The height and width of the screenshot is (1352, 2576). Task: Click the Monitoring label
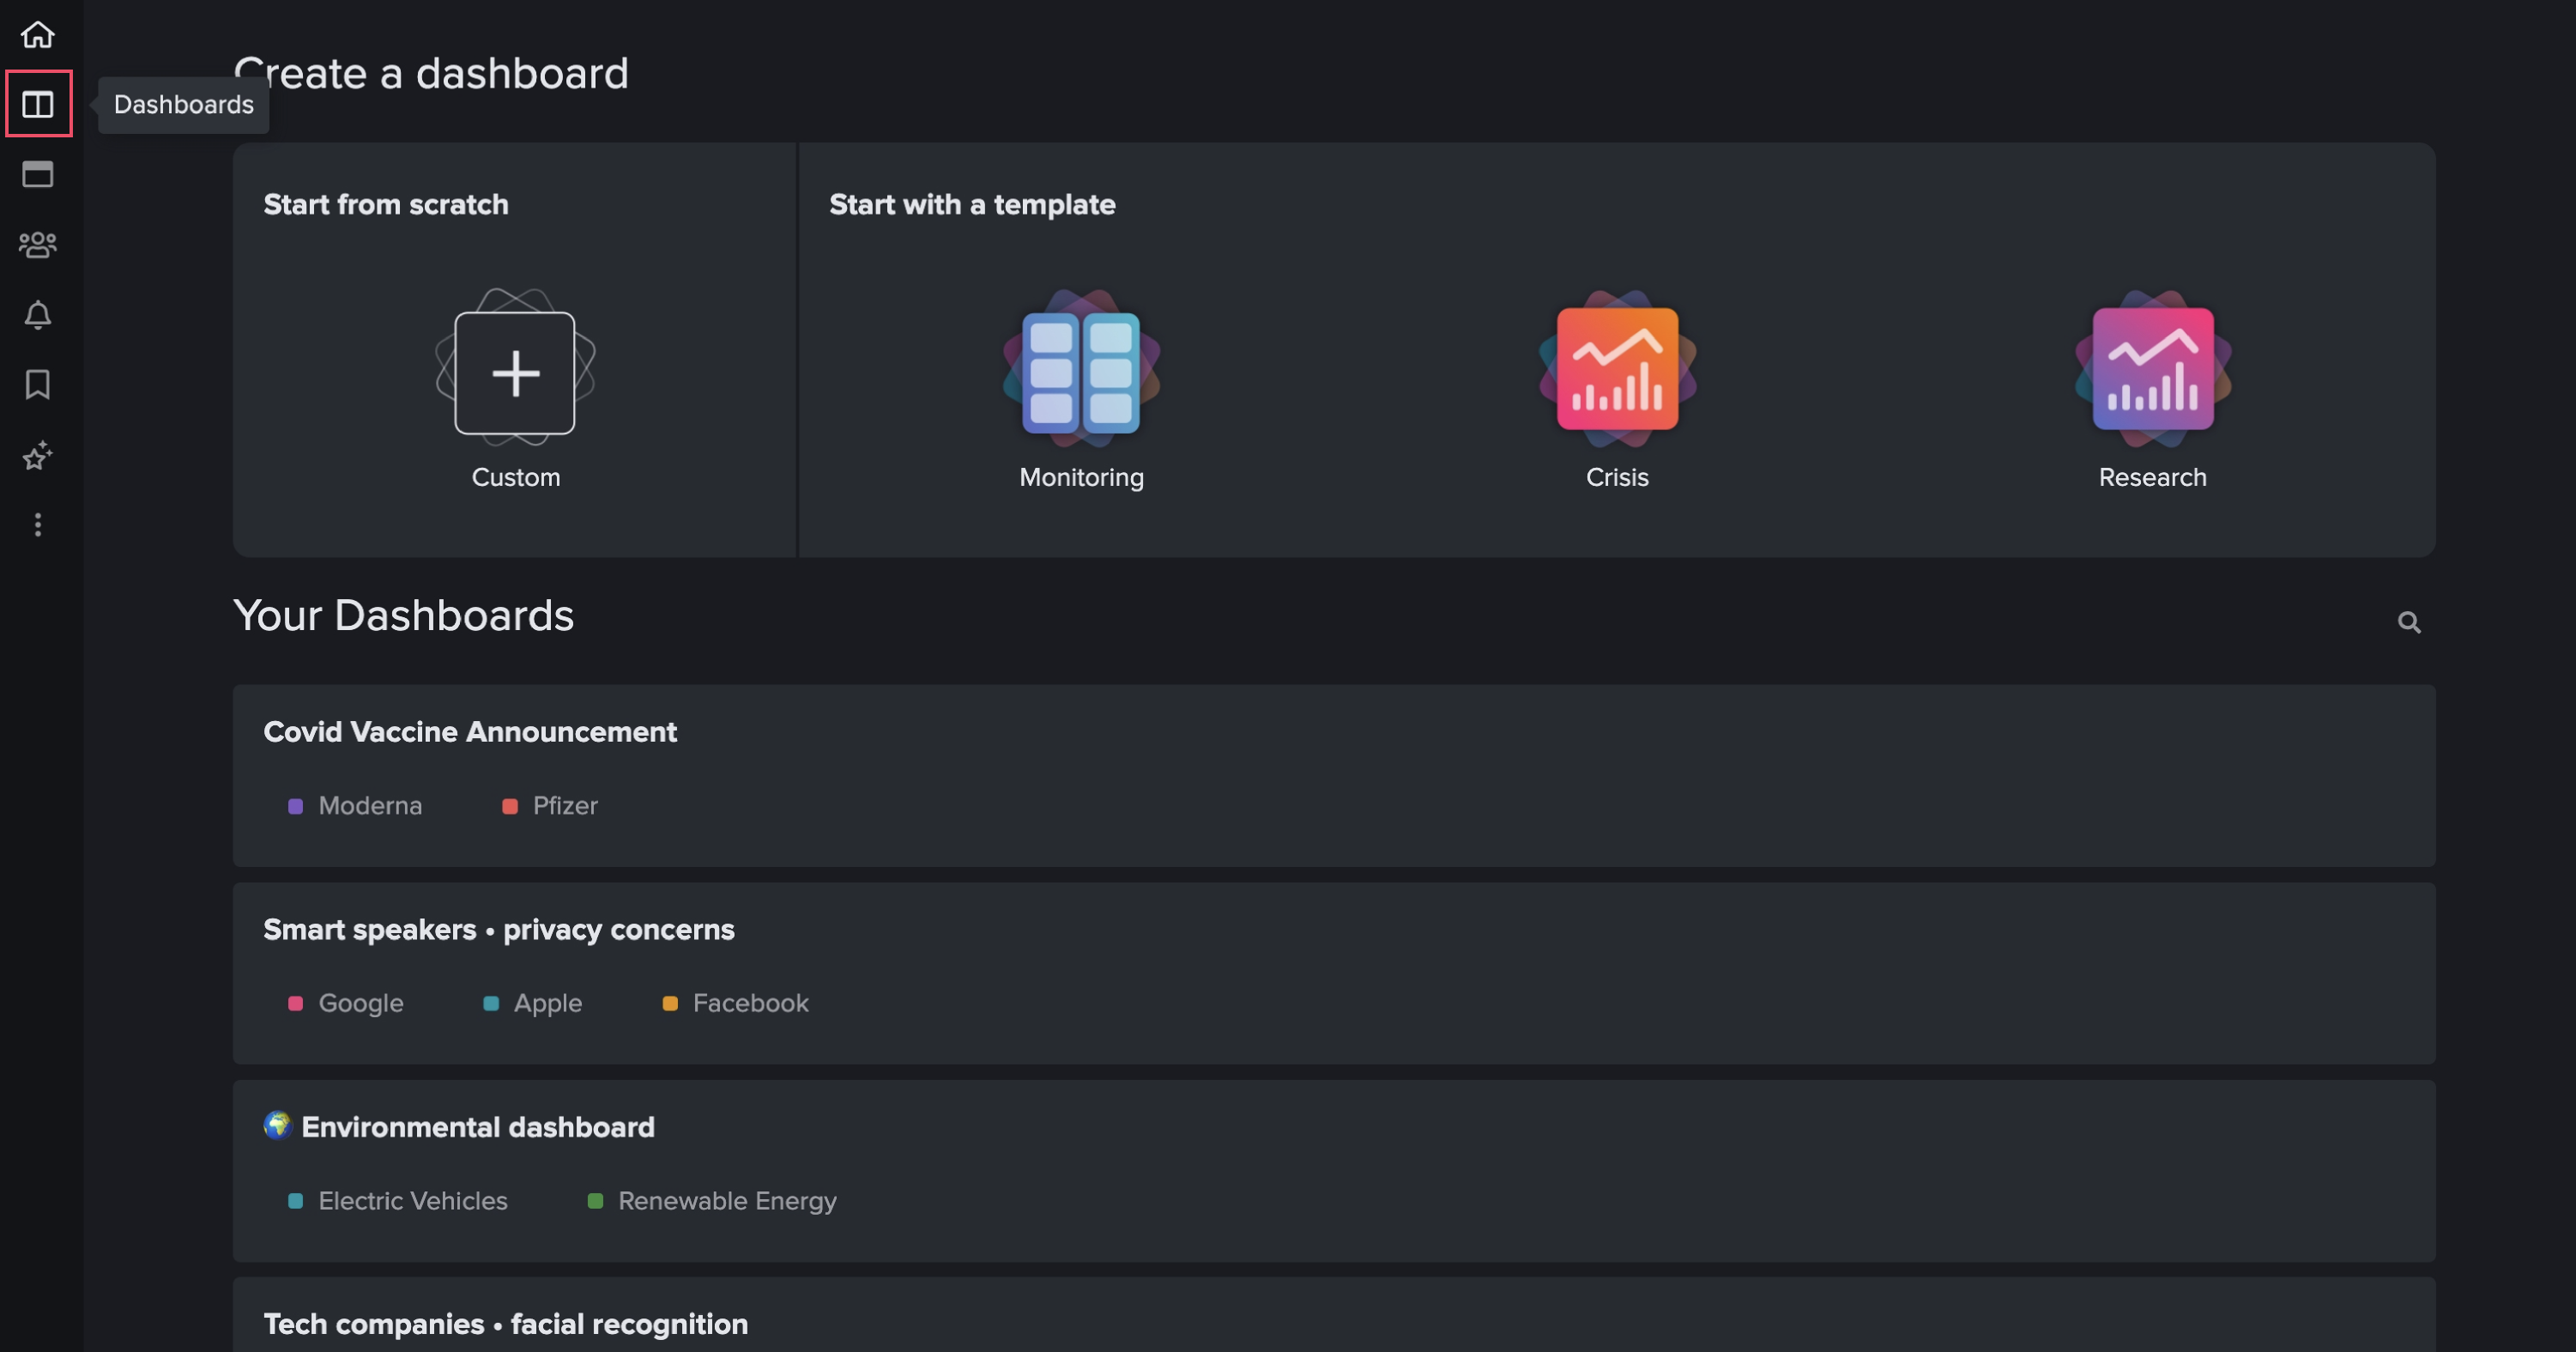tap(1081, 477)
